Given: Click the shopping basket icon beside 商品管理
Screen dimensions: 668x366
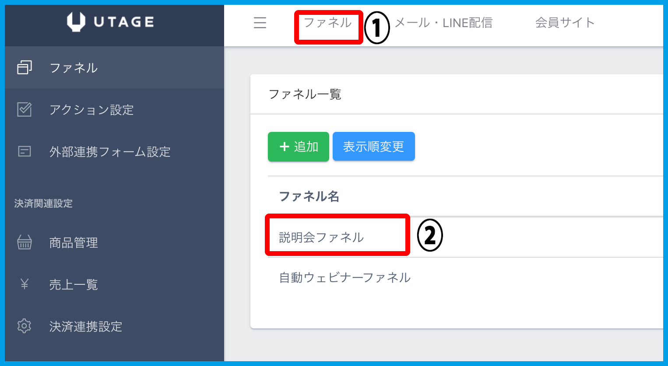Looking at the screenshot, I should click(25, 242).
